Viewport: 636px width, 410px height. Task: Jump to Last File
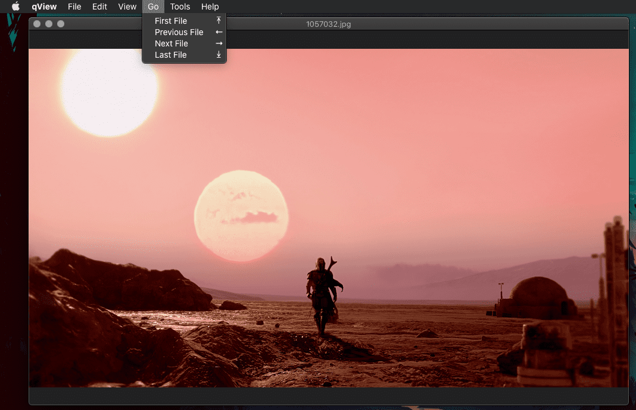pyautogui.click(x=184, y=55)
